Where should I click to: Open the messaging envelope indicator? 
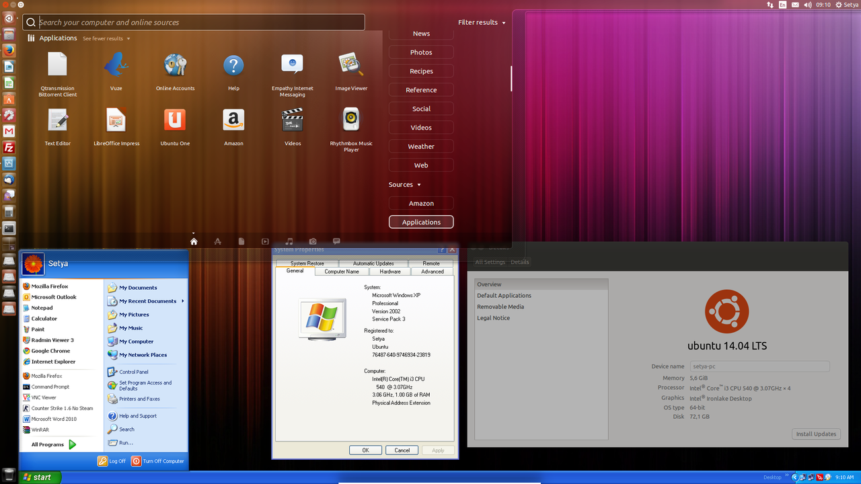[x=796, y=5]
